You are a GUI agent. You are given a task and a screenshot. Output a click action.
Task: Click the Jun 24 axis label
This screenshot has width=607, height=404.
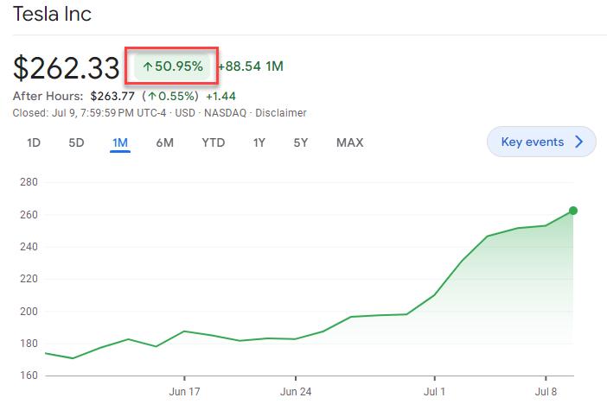pyautogui.click(x=296, y=392)
